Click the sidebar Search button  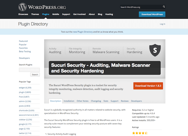pos(35,74)
